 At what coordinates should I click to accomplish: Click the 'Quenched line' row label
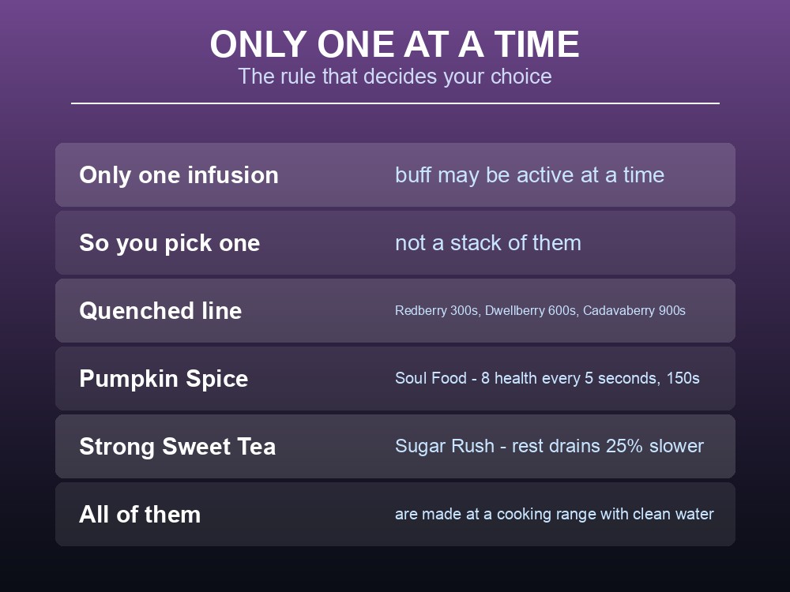point(160,310)
